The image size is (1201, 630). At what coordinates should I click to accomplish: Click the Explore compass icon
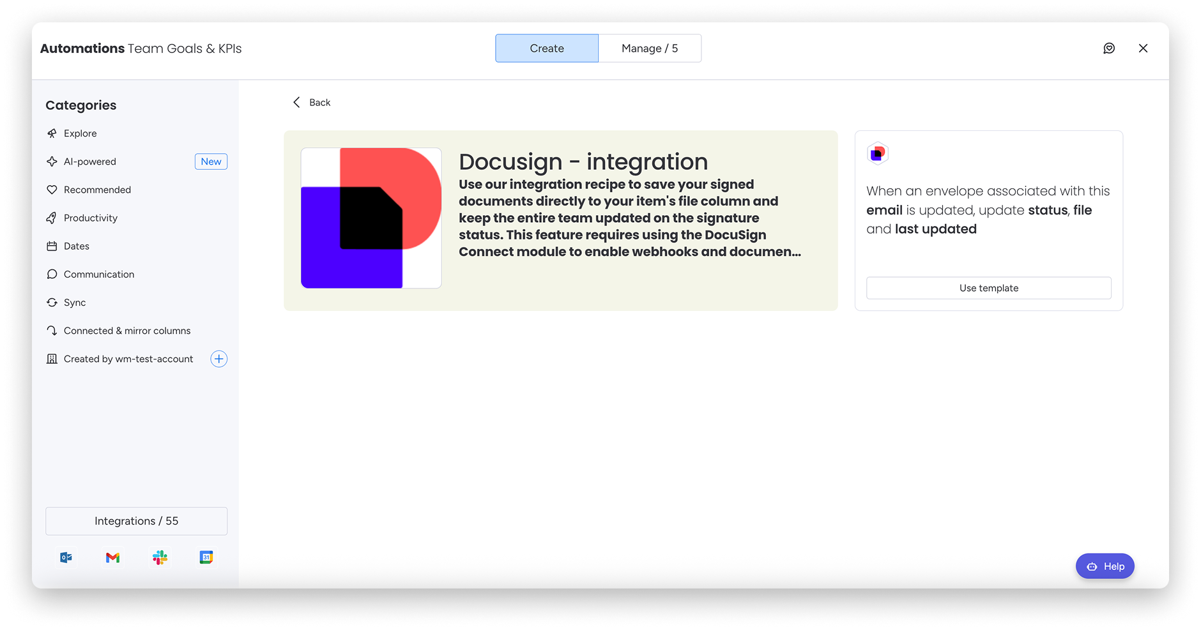(x=52, y=133)
